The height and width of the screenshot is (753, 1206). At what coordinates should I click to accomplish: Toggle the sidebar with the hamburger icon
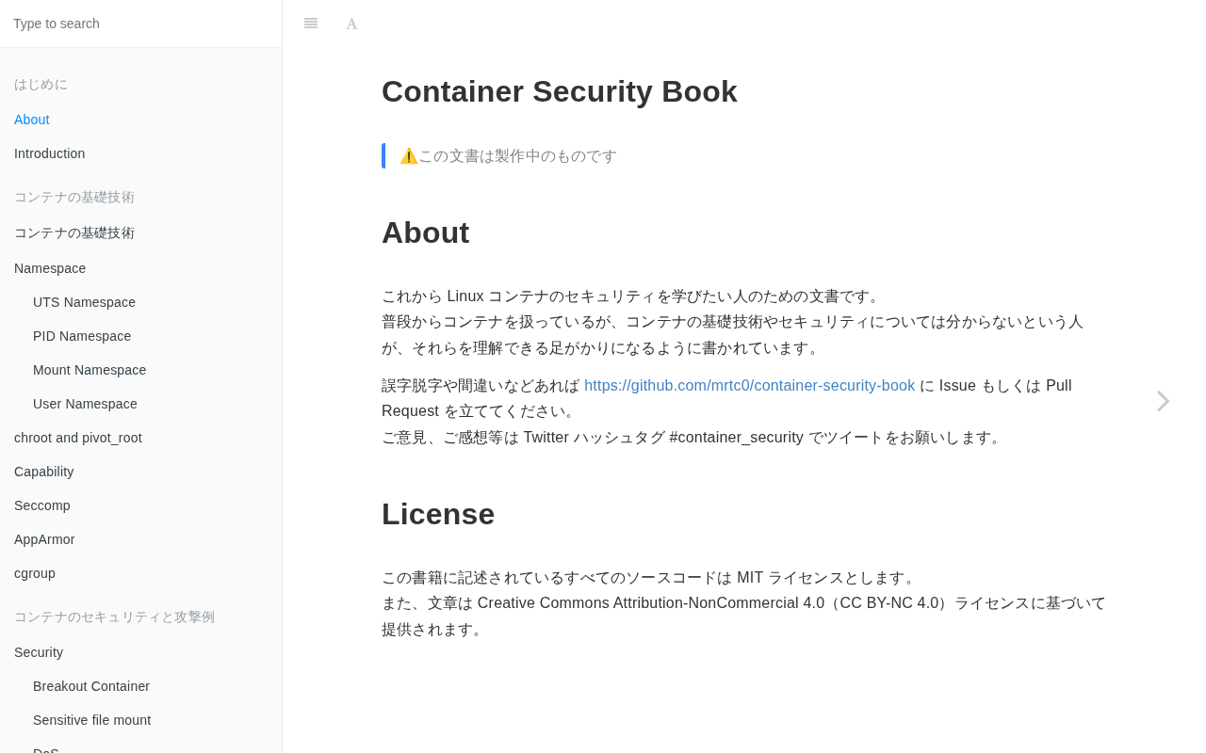311,24
